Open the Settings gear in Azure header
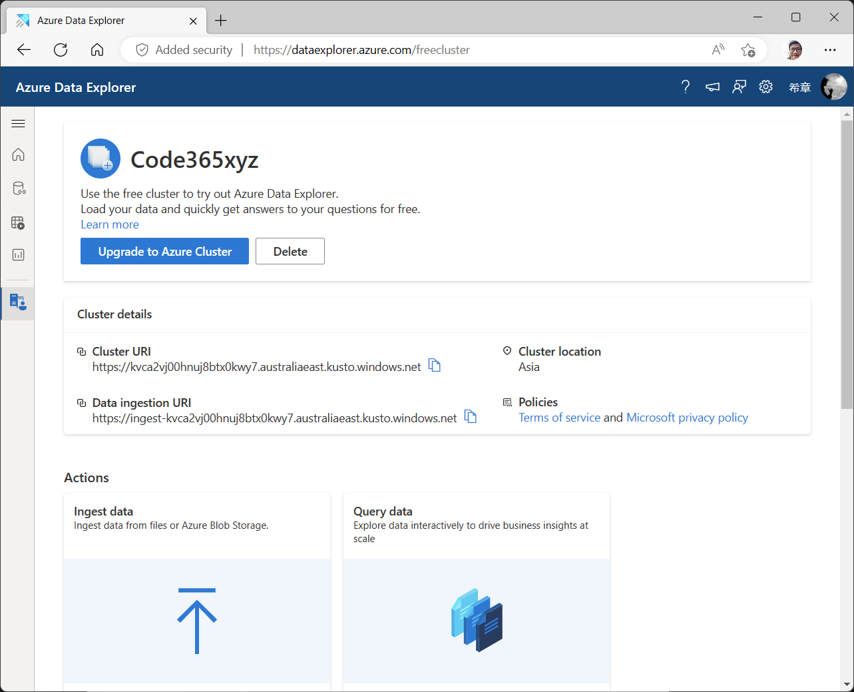Viewport: 854px width, 692px height. click(766, 87)
